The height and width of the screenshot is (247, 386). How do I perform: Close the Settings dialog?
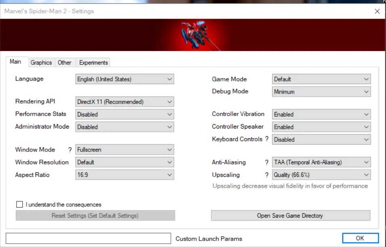377,11
